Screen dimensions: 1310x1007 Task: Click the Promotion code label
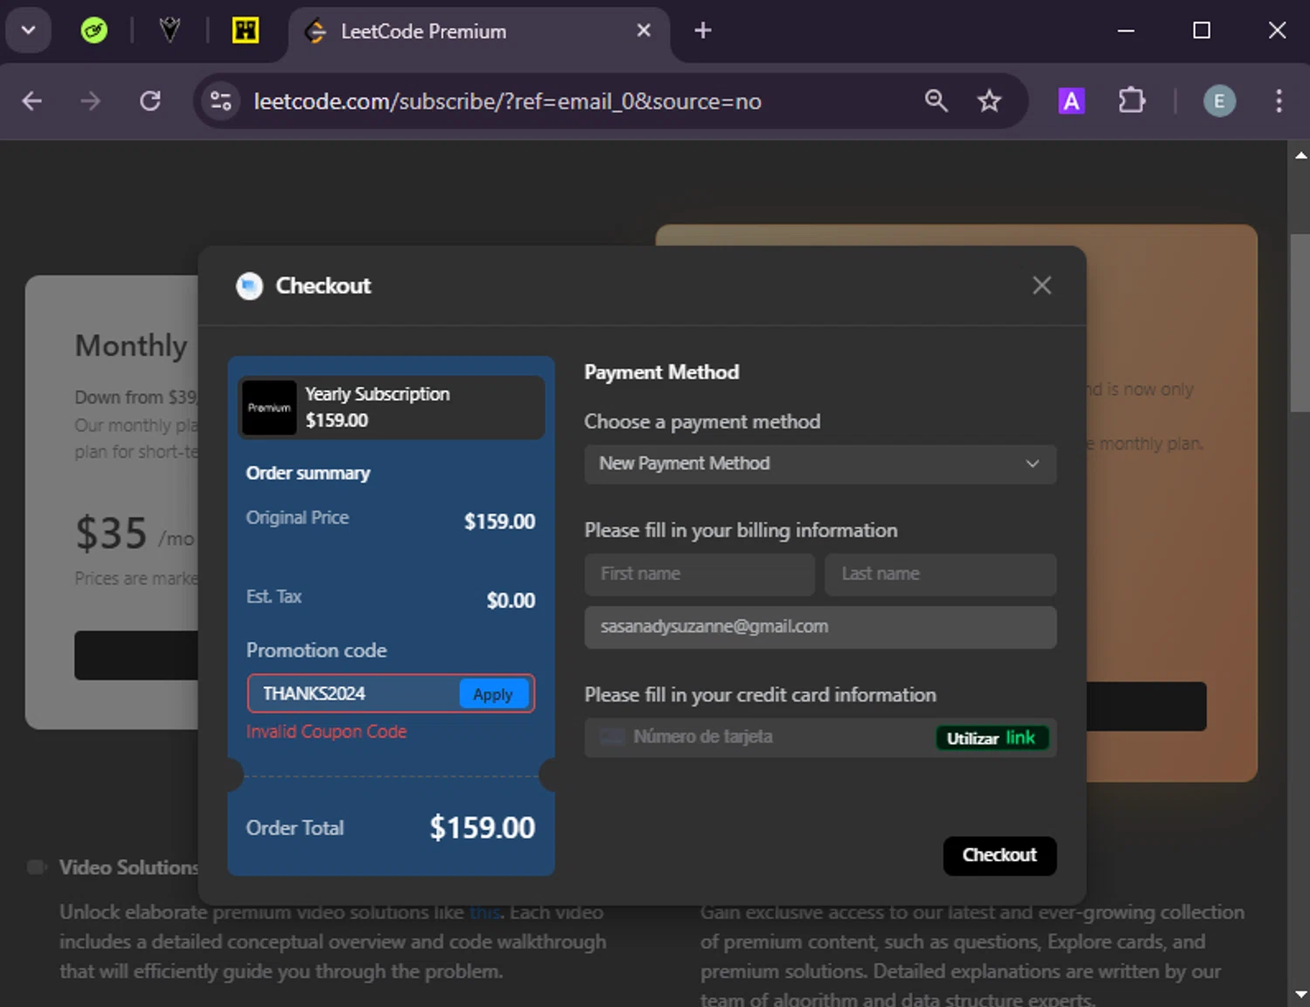(316, 651)
